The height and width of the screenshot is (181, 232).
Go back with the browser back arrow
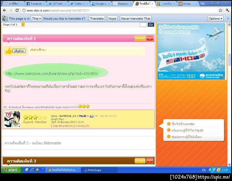tap(5, 10)
